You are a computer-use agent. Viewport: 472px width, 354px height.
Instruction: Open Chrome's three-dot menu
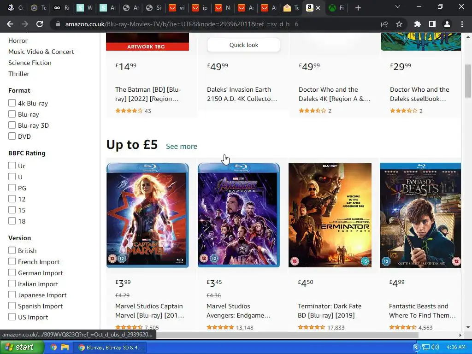[x=462, y=24]
